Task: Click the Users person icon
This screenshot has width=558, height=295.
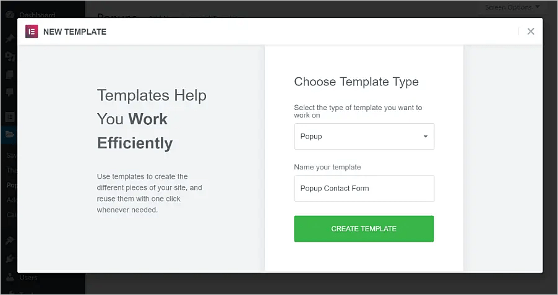Action: pos(10,278)
